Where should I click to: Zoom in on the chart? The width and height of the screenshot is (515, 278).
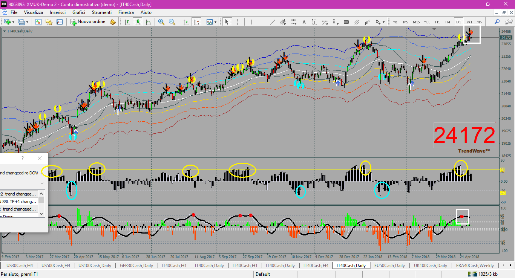[x=161, y=22]
